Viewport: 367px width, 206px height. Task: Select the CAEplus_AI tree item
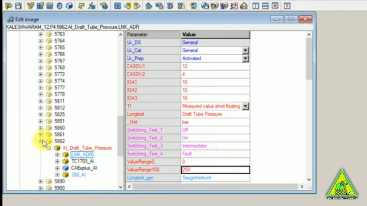pos(84,168)
